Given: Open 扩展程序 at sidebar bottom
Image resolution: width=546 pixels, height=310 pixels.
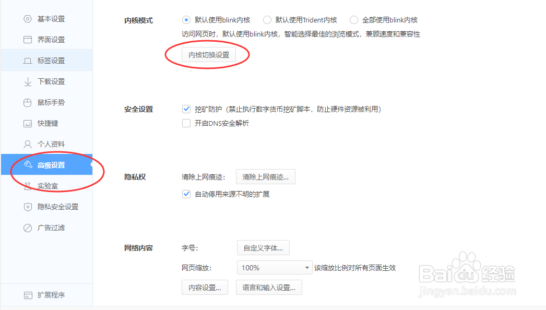Looking at the screenshot, I should (46, 295).
